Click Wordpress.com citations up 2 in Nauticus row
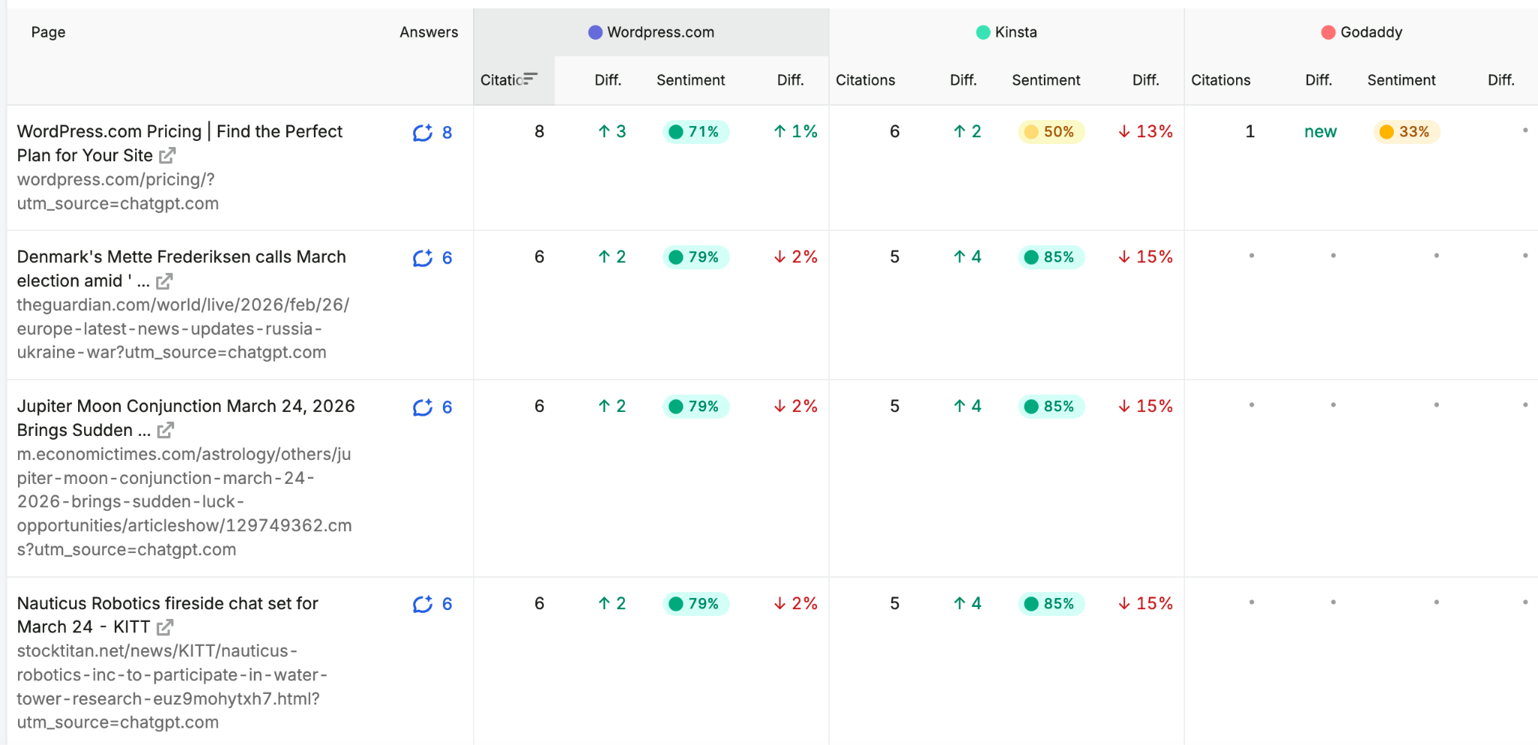 tap(611, 604)
